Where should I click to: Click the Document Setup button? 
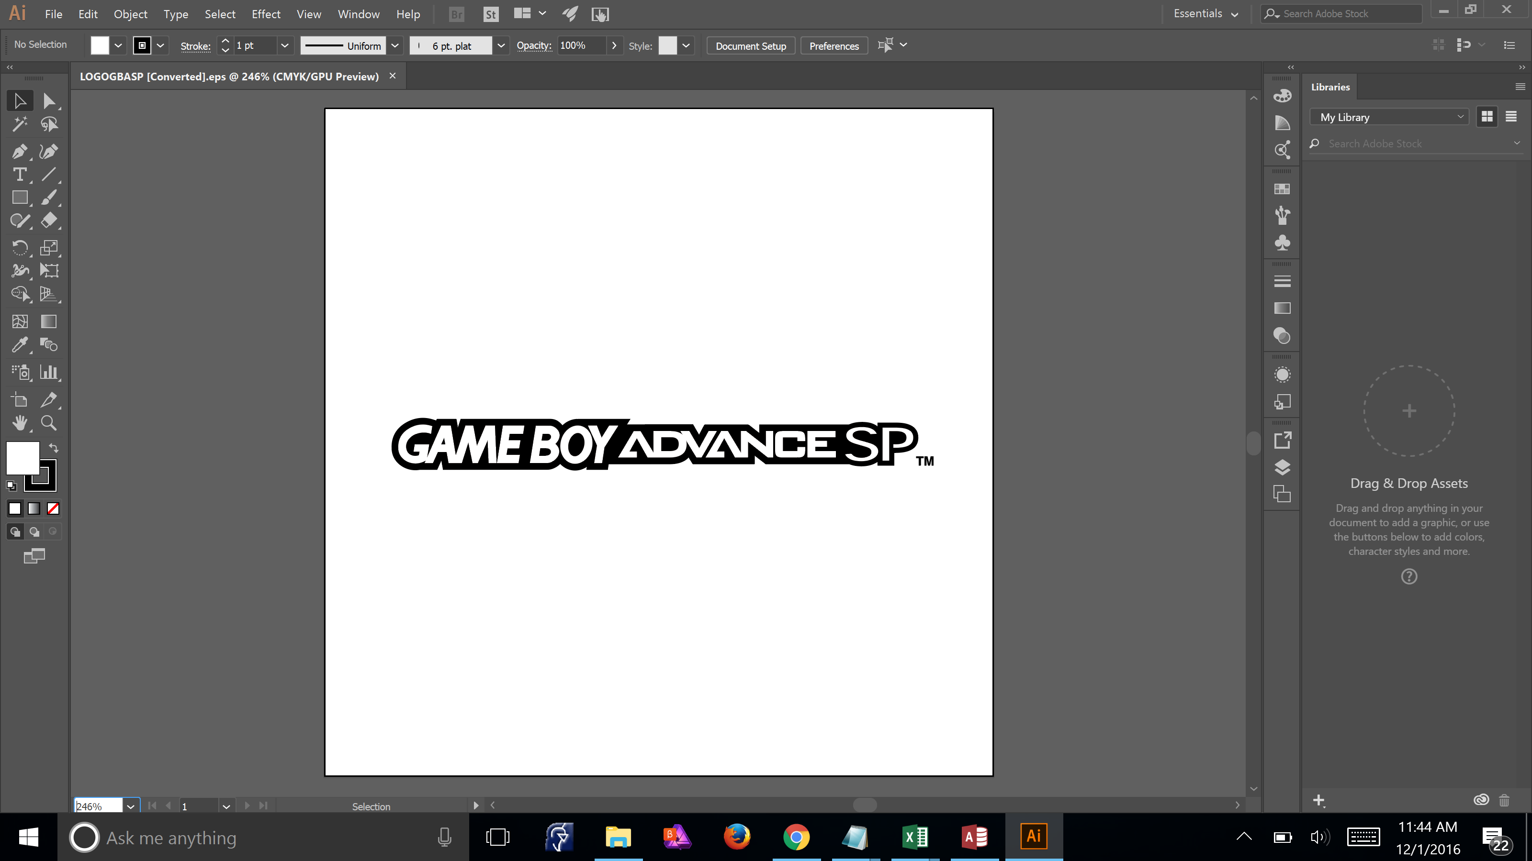click(x=751, y=46)
